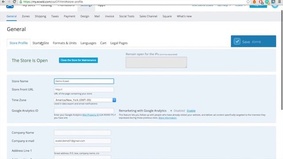
Task: Reload the page with the refresh icon
Action: (x=15, y=2)
